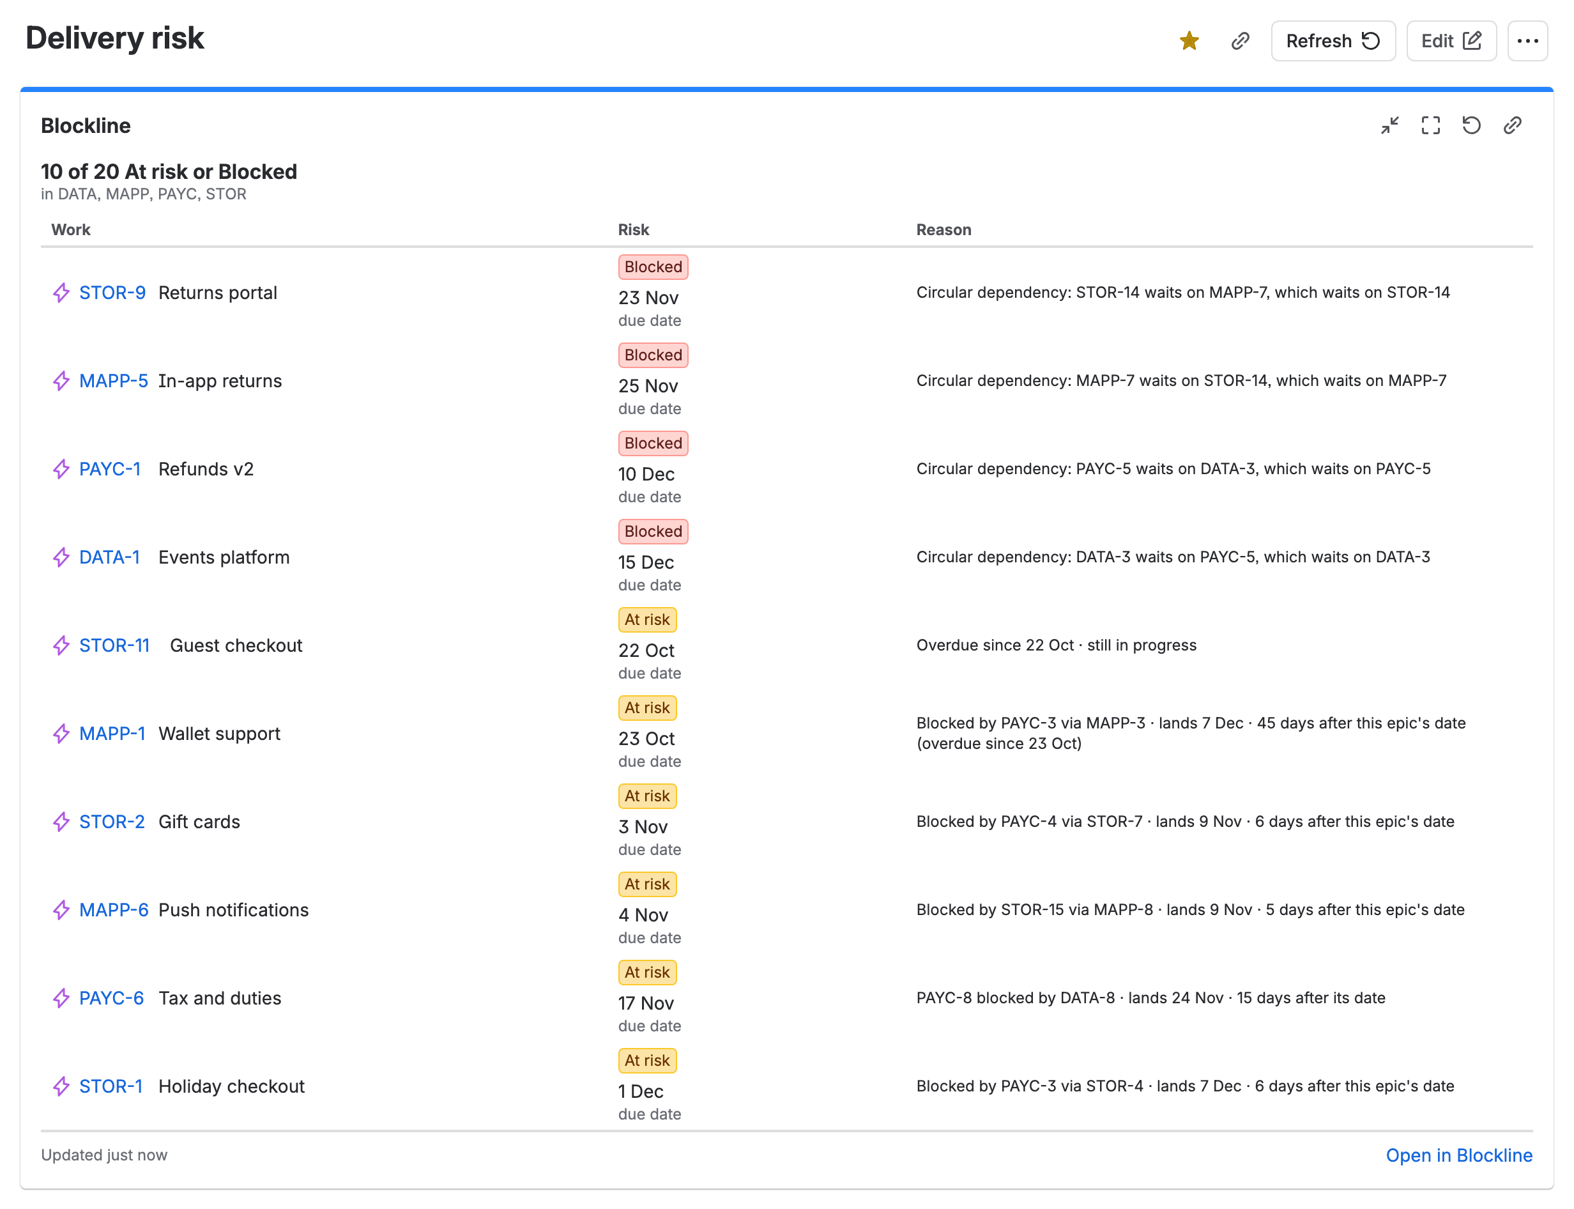Click the epic icon beside MAPP-5
Screen dimensions: 1574x1209
point(61,381)
